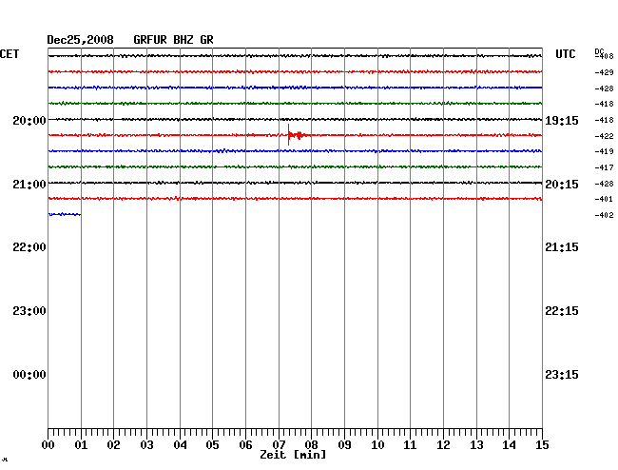Viewport: 618px width, 470px height.
Task: Select minute axis label 01
Action: 81,445
